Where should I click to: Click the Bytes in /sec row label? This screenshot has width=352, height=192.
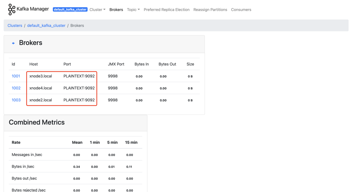pos(23,167)
